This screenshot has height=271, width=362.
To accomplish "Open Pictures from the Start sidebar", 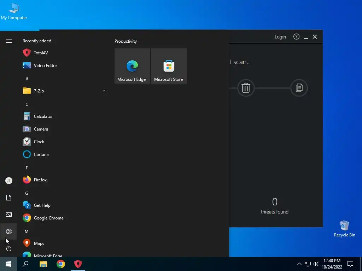I will (9, 215).
